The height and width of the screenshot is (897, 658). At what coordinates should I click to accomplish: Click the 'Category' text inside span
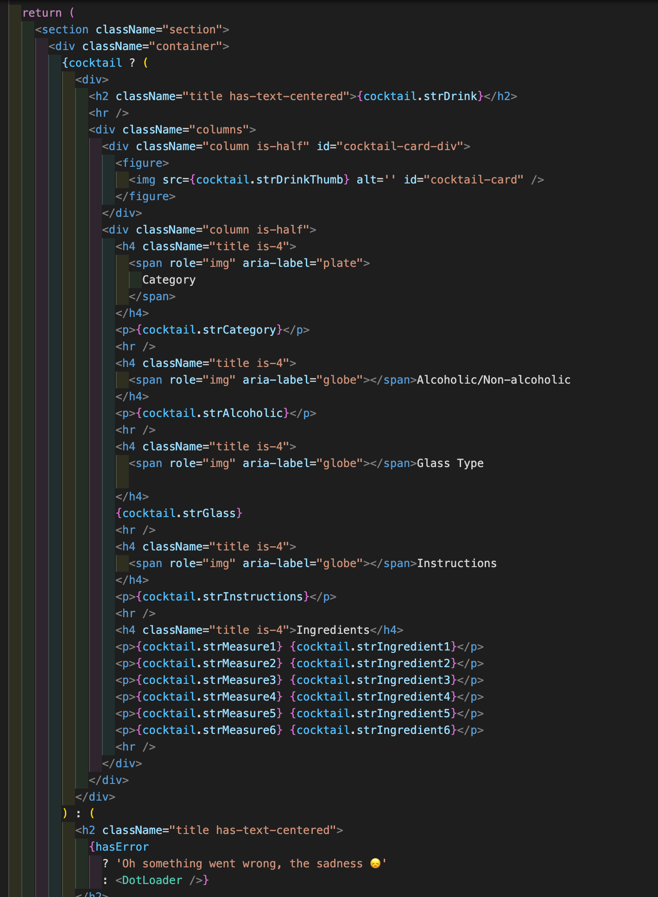[169, 280]
